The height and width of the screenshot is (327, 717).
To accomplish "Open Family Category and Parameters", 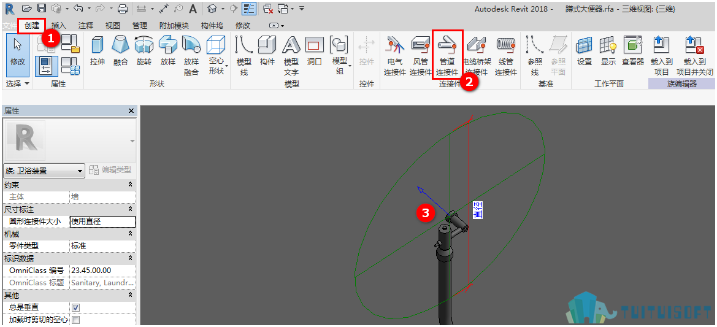I will click(x=71, y=43).
